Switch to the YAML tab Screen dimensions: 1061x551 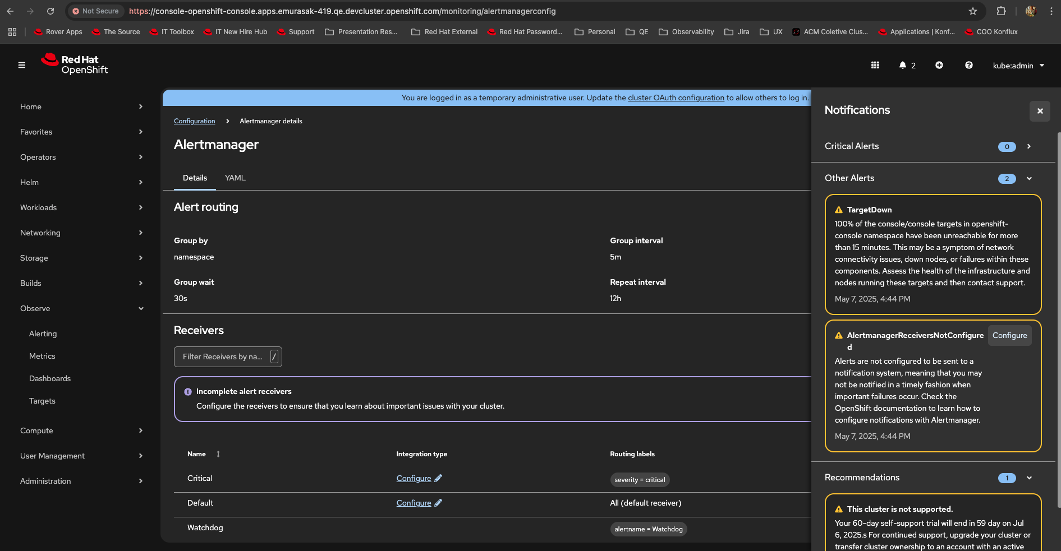point(235,178)
